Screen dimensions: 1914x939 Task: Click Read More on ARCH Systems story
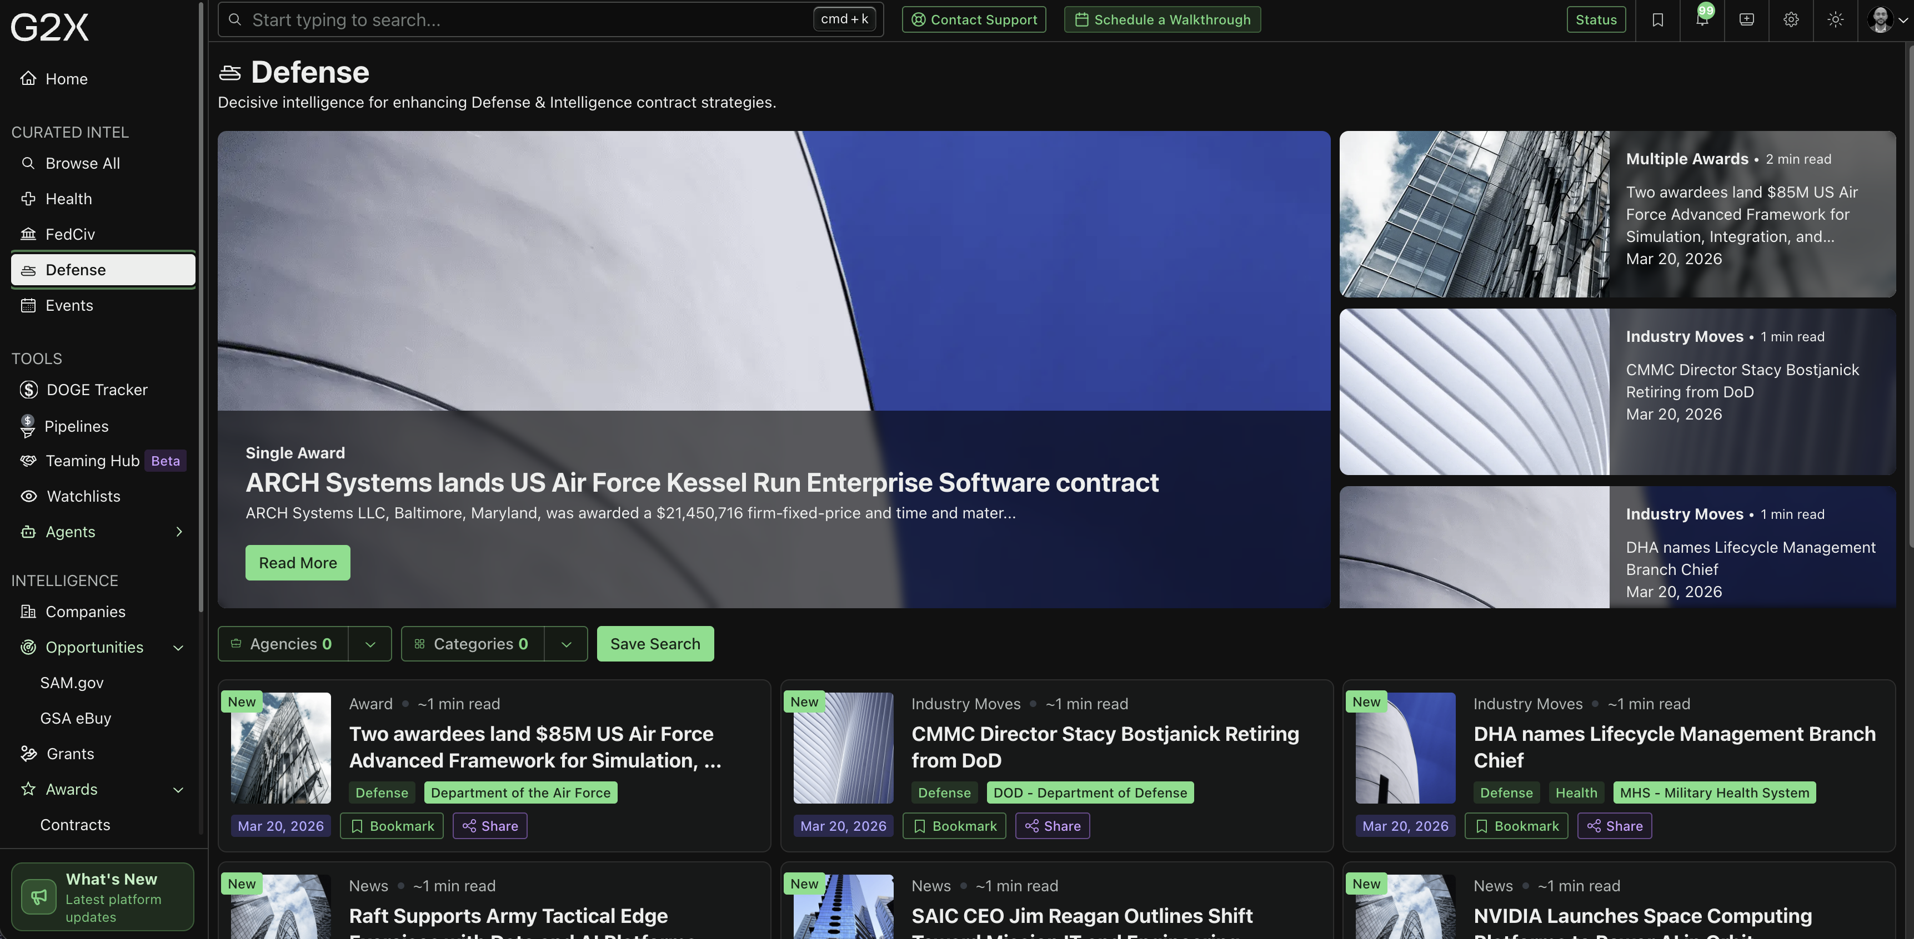point(298,563)
